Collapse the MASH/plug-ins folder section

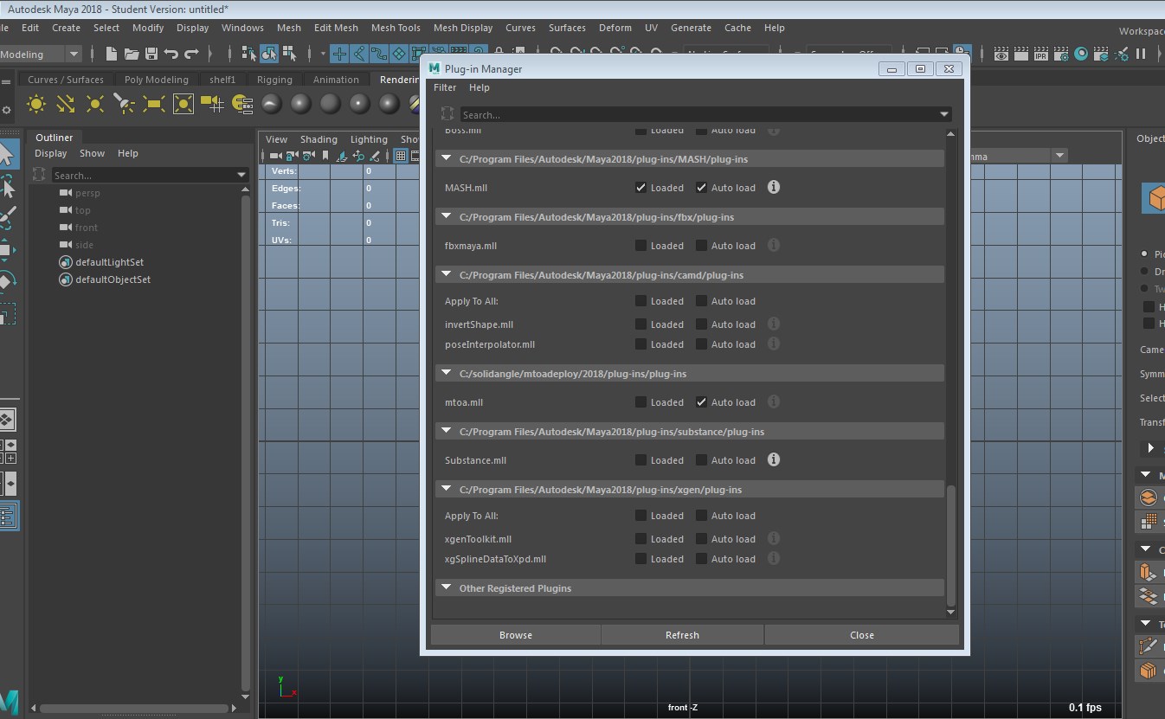pyautogui.click(x=447, y=158)
